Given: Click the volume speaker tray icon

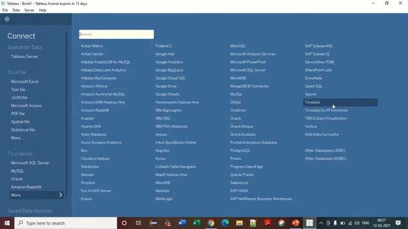Looking at the screenshot, I should point(357,223).
